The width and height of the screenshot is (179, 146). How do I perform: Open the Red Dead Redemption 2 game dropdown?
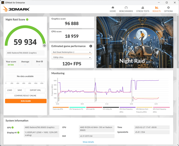pos(72,52)
